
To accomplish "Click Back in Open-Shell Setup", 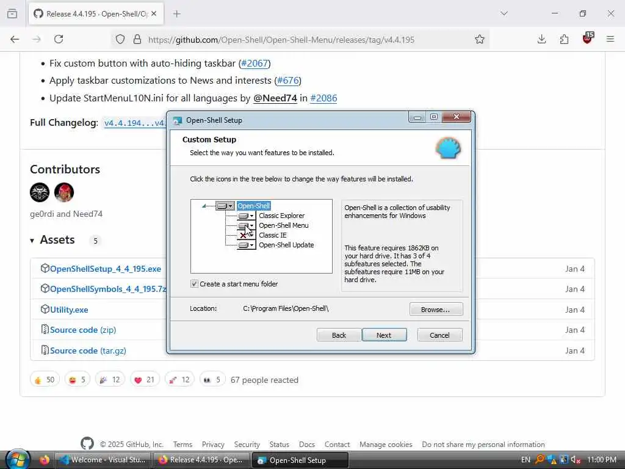I will [x=339, y=335].
